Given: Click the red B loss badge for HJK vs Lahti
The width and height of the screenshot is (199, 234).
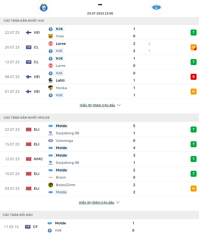Looking at the screenshot, I should click(x=194, y=77).
